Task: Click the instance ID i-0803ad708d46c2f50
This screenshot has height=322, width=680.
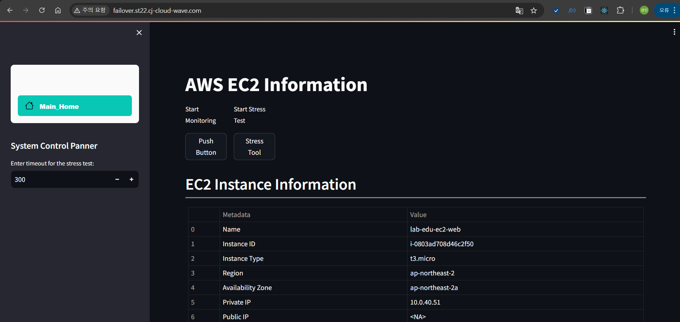Action: pos(525,244)
